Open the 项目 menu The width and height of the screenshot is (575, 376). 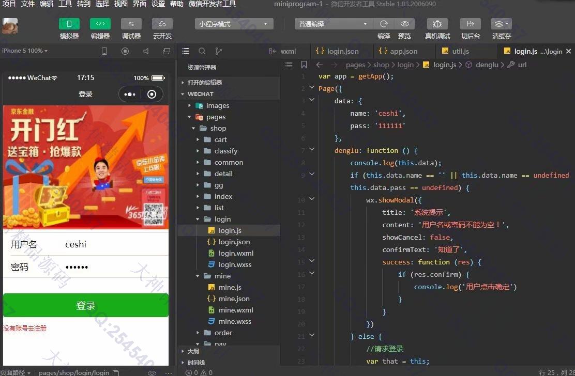(x=9, y=4)
